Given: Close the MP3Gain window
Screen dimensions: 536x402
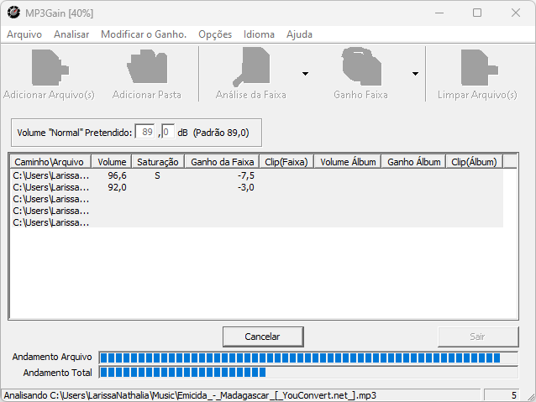Looking at the screenshot, I should coord(516,13).
